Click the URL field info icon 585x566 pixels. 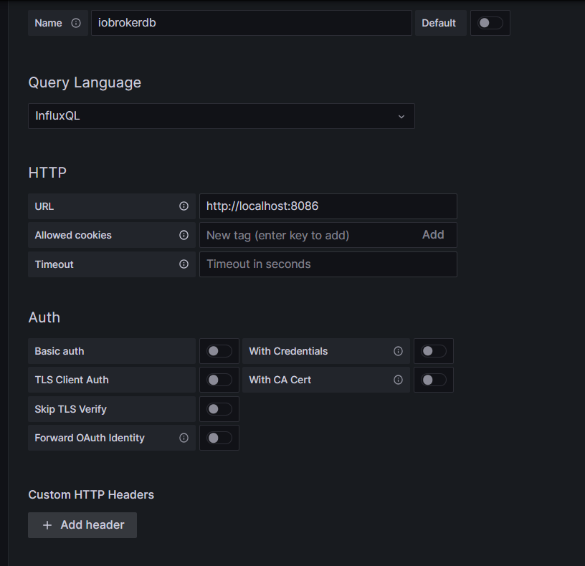(184, 206)
